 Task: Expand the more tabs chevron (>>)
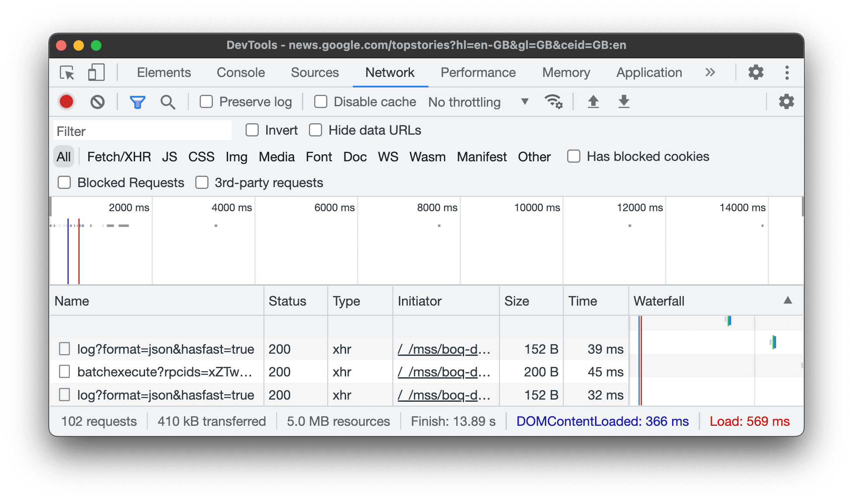pyautogui.click(x=711, y=72)
